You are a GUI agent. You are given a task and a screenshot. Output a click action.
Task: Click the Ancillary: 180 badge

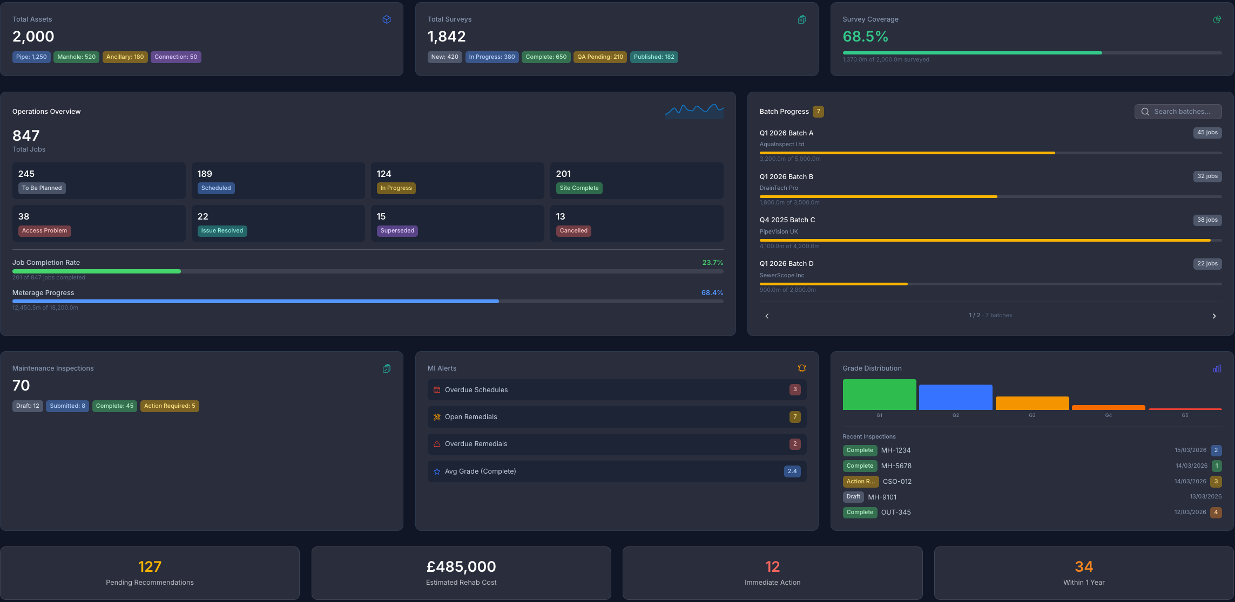tap(125, 57)
